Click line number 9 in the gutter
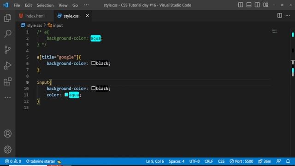Image resolution: width=295 pixels, height=166 pixels. click(x=28, y=82)
